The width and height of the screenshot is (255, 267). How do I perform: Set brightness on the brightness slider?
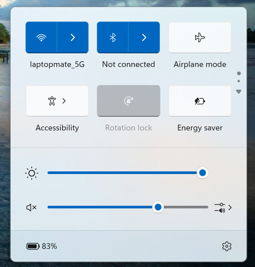128,173
